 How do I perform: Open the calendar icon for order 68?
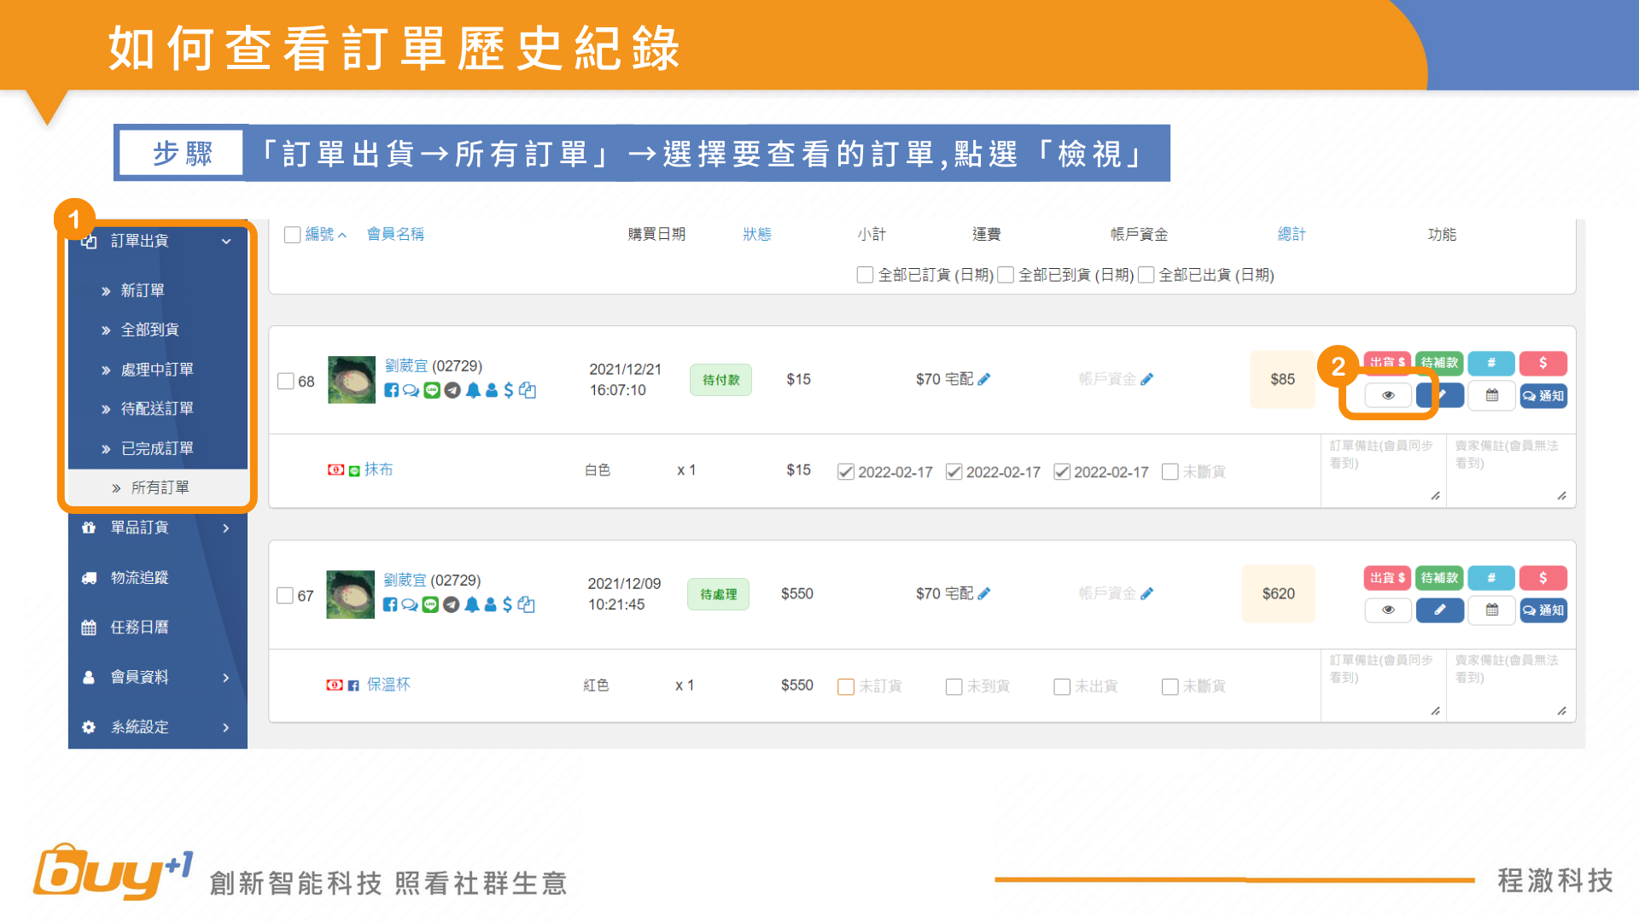(x=1491, y=395)
